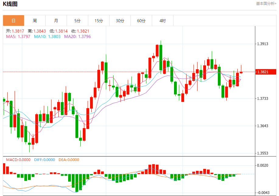
Task: Click the DEA:0.0000 indicator label
Action: (x=69, y=160)
